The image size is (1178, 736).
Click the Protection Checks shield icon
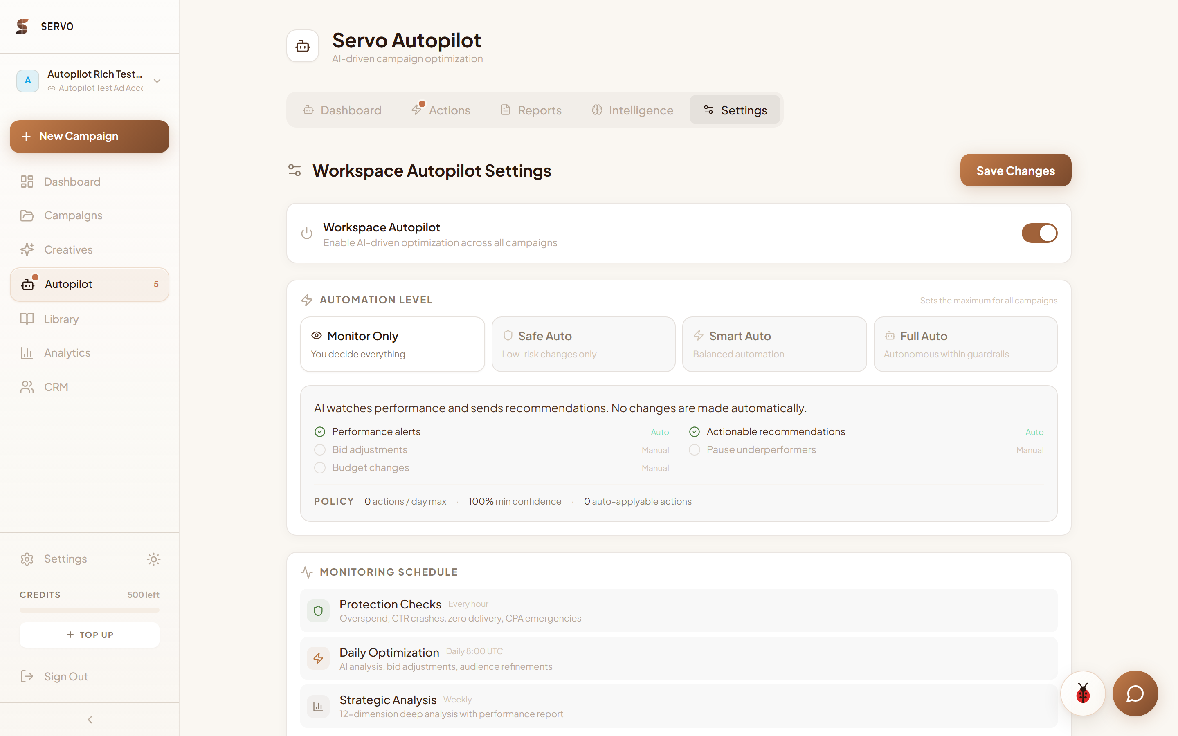point(318,610)
